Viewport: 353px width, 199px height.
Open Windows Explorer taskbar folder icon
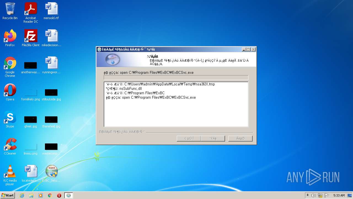[31, 195]
